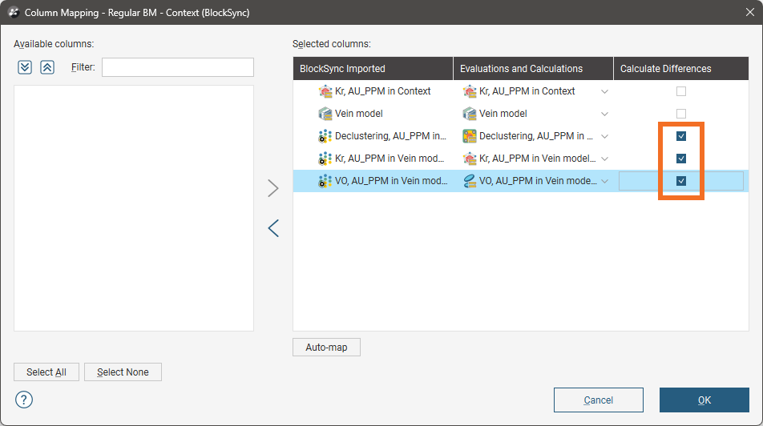
Task: Tick the Vein model Calculate Differences checkbox
Action: tap(681, 114)
